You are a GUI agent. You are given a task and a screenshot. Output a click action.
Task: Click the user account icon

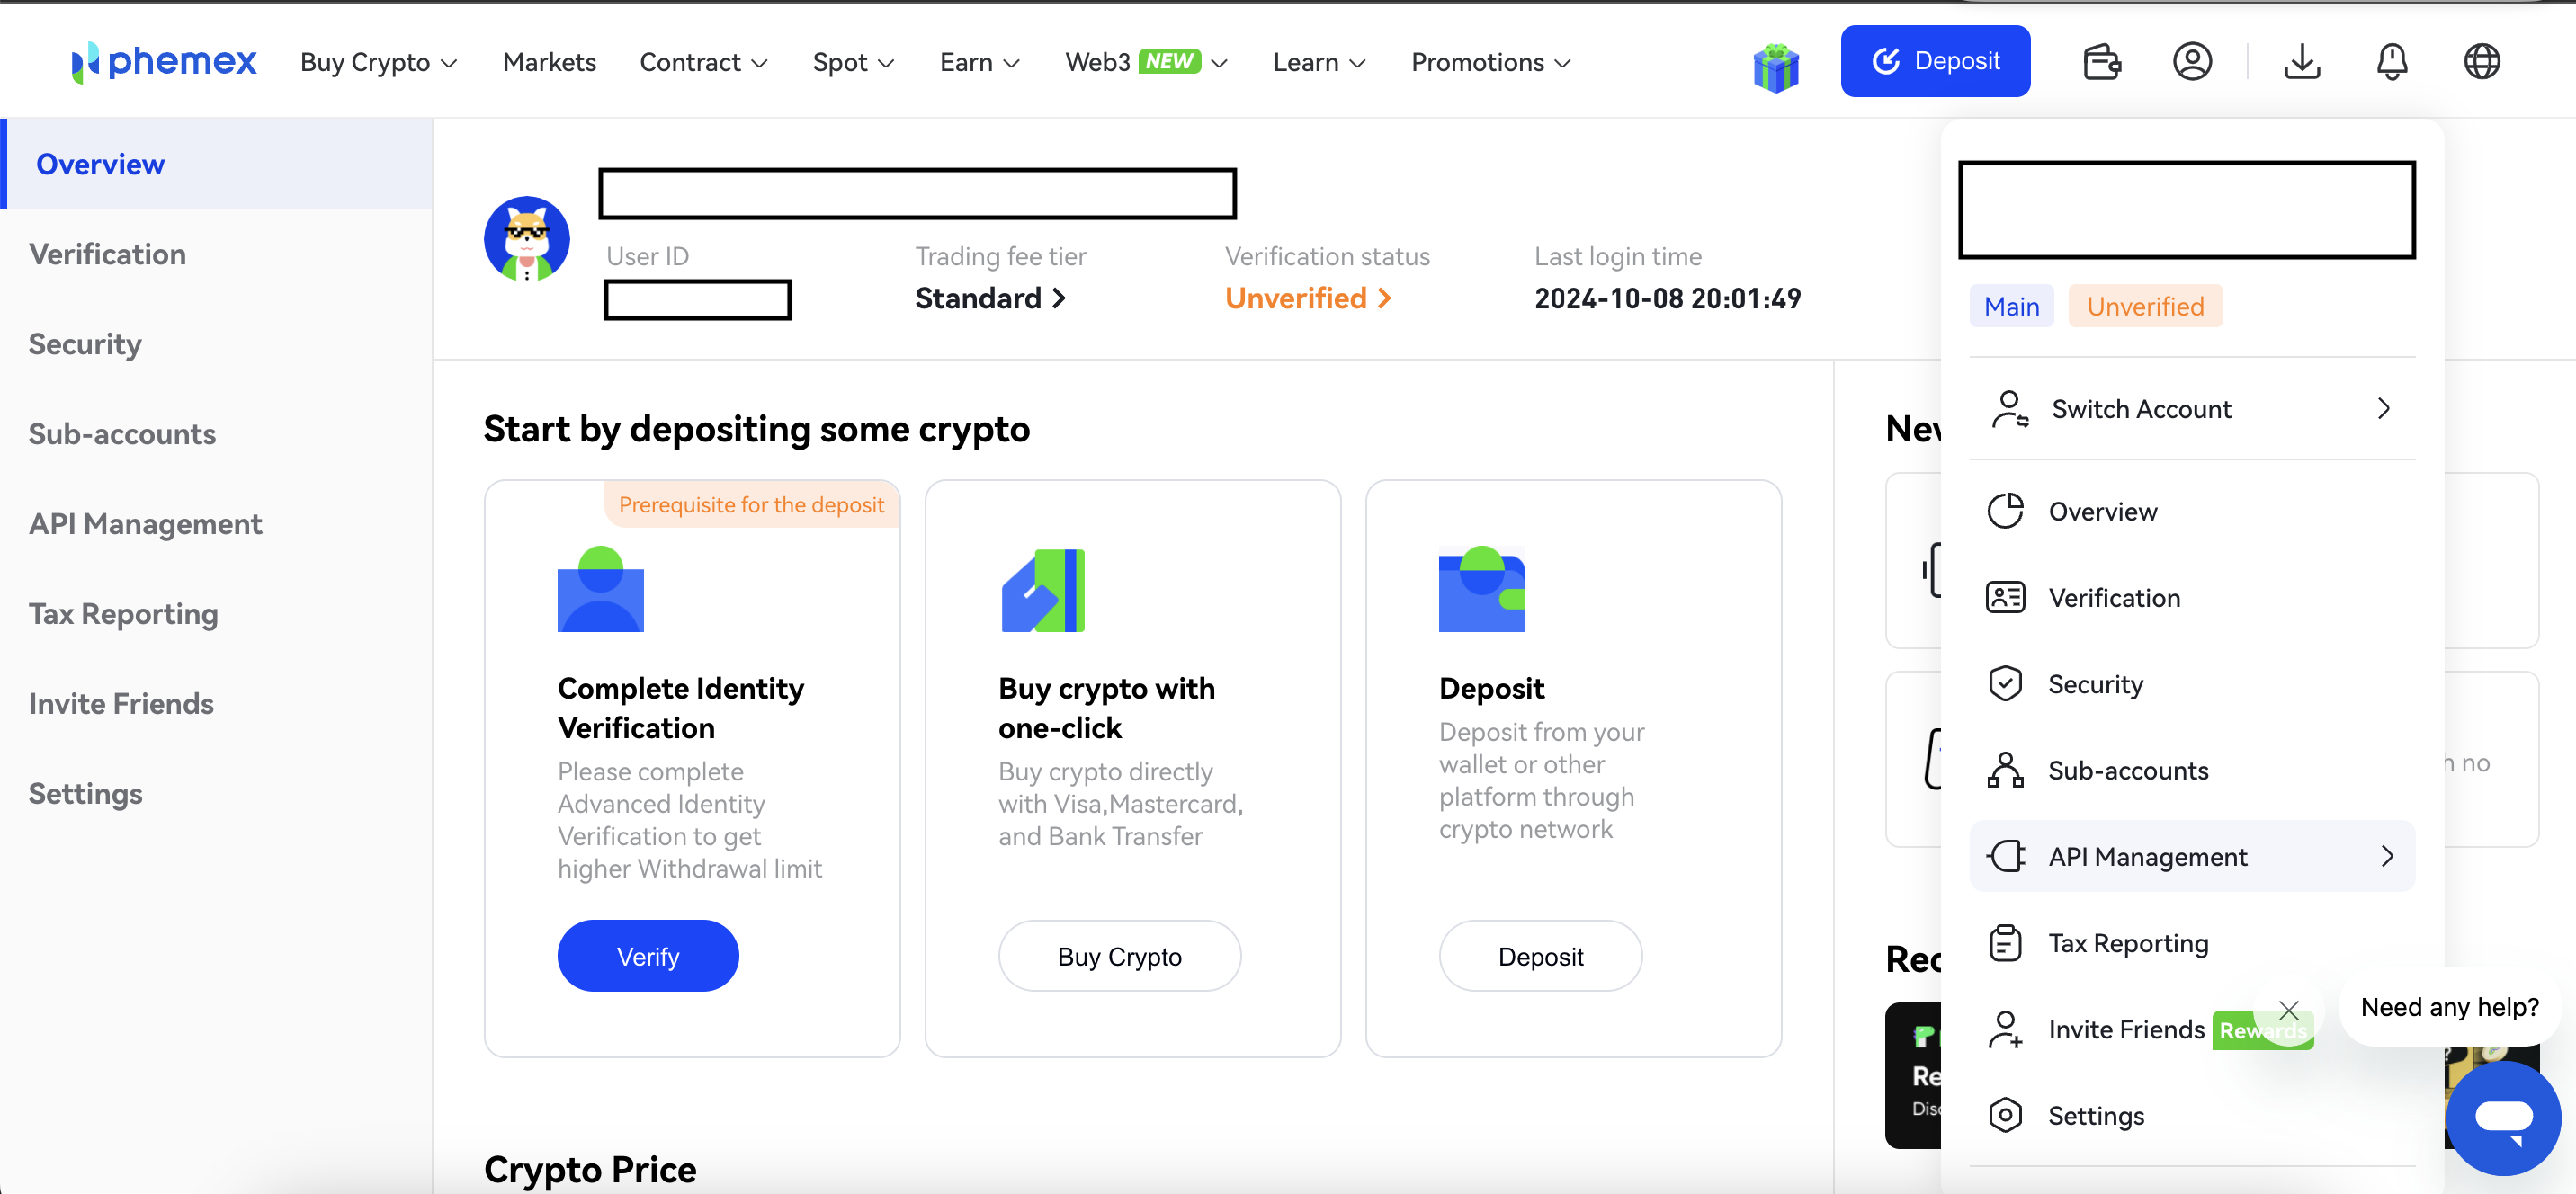[x=2192, y=61]
